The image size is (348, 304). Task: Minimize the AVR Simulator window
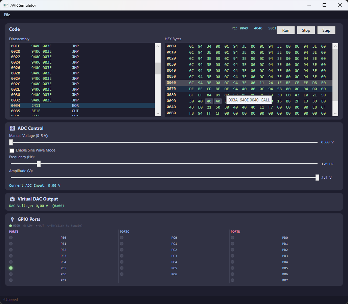pos(309,5)
